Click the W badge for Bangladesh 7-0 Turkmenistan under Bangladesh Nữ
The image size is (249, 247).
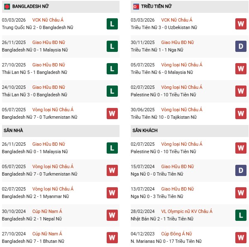(x=112, y=113)
